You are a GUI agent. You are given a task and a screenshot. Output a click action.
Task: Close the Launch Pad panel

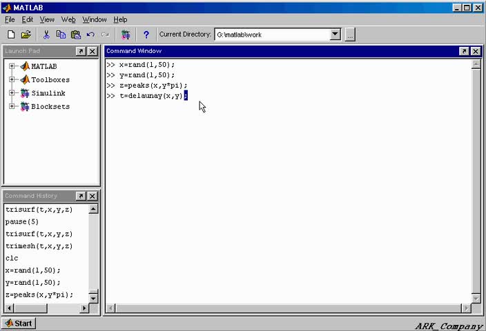(93, 51)
